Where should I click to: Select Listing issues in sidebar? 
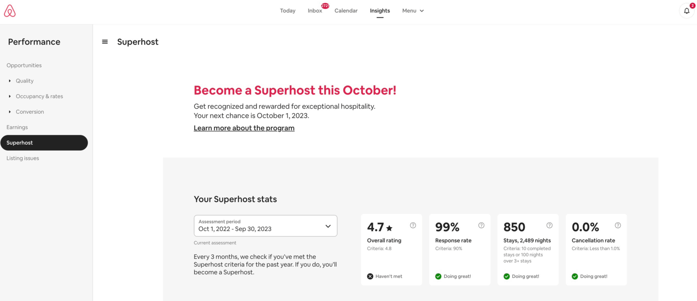pyautogui.click(x=23, y=158)
